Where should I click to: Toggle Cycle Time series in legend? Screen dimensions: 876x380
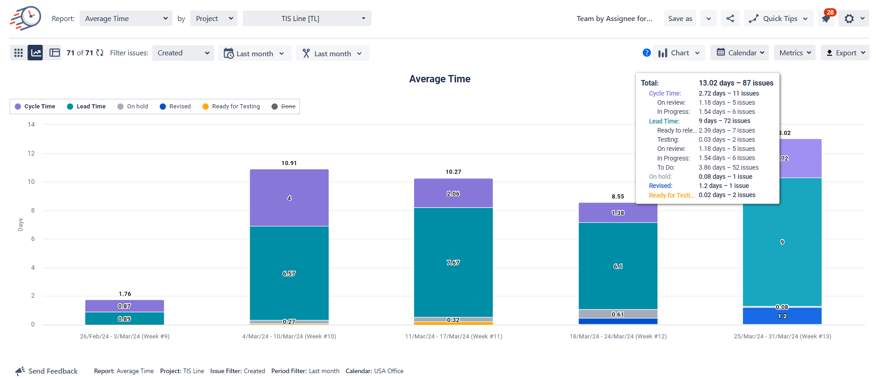pos(35,107)
